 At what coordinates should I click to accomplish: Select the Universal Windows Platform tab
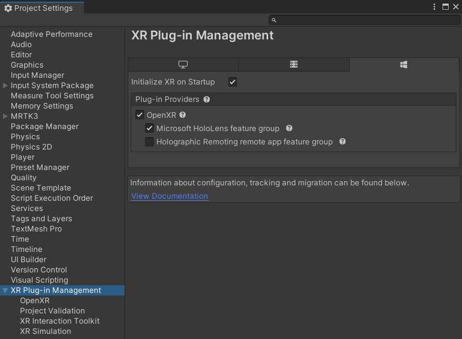404,65
